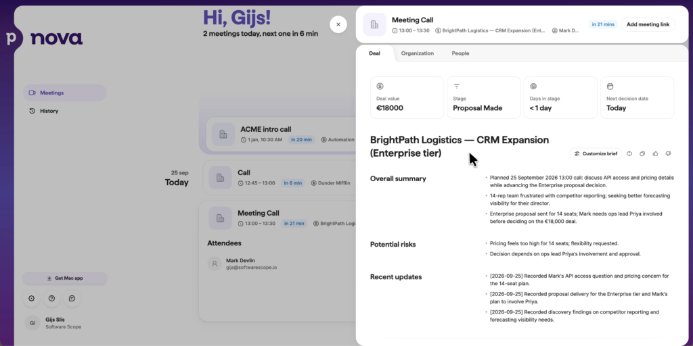Click Automation deal label on ACME card
The width and height of the screenshot is (693, 346).
pyautogui.click(x=338, y=139)
